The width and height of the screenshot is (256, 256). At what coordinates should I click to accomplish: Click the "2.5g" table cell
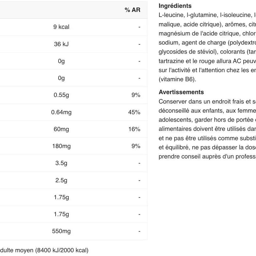point(61,180)
